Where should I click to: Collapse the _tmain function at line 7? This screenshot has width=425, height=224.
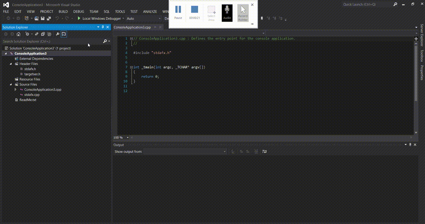coord(131,67)
